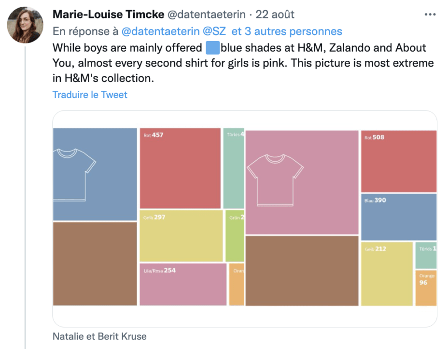Image resolution: width=448 pixels, height=349 pixels.
Task: Open the @SZ mention link
Action: click(x=214, y=31)
